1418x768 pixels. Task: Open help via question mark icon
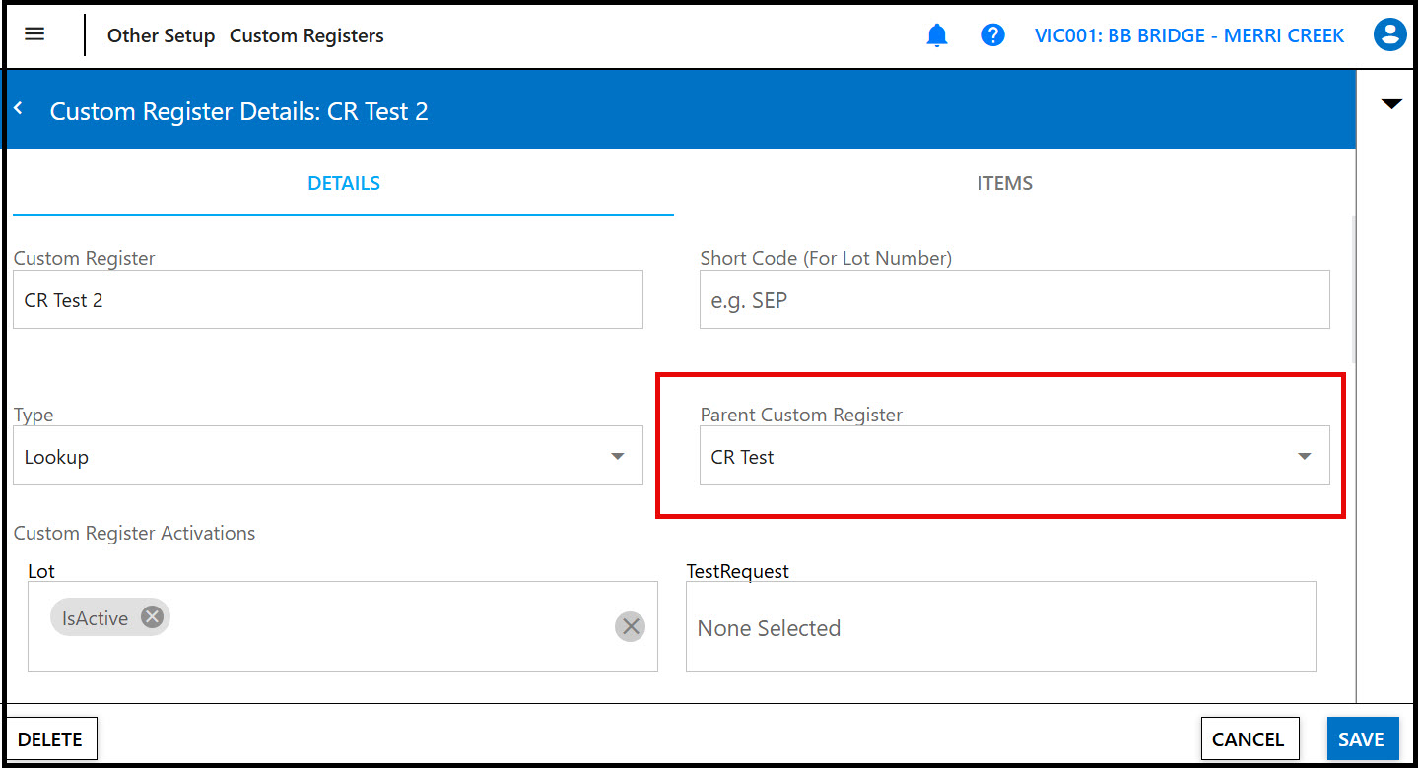[993, 35]
